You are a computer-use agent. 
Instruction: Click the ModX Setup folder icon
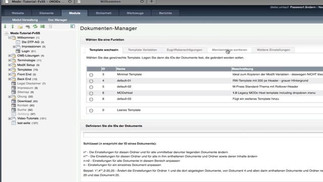pyautogui.click(x=14, y=65)
